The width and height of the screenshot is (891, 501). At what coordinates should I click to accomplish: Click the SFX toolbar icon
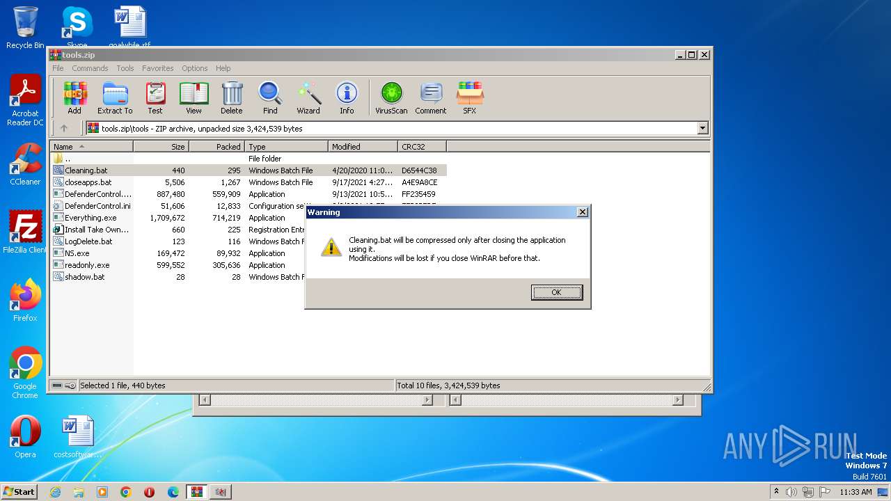(x=470, y=98)
